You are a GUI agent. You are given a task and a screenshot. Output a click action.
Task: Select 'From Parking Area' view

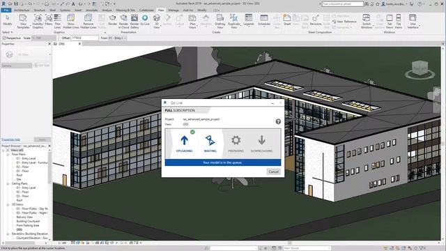coord(28,225)
